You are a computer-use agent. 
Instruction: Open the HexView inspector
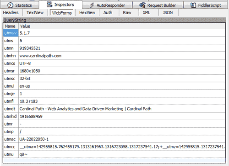point(87,12)
